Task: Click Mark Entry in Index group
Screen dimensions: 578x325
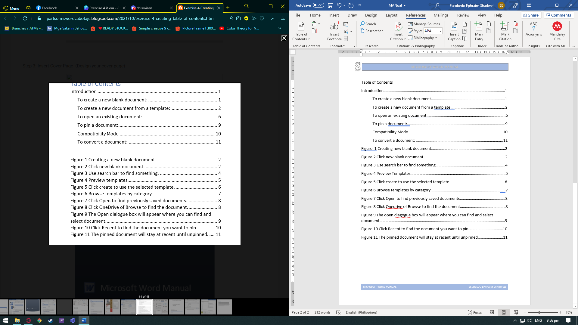Action: pyautogui.click(x=479, y=31)
